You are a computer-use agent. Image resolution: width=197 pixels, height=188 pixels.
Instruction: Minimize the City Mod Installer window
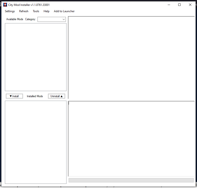[x=169, y=5]
